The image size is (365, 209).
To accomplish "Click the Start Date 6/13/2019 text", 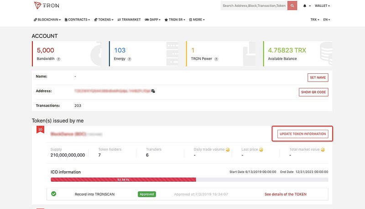I will 253,172.
